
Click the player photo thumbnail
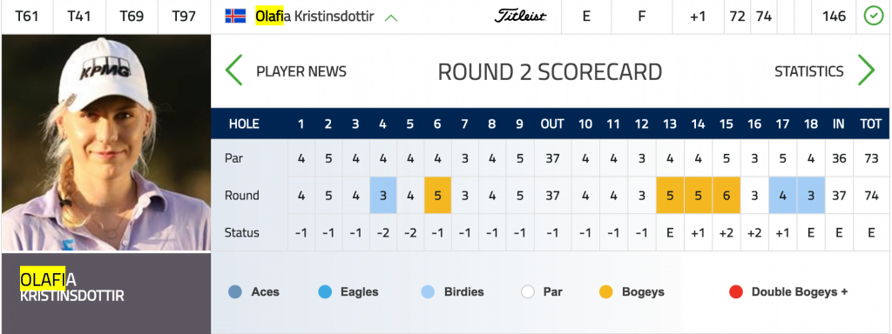tap(105, 143)
